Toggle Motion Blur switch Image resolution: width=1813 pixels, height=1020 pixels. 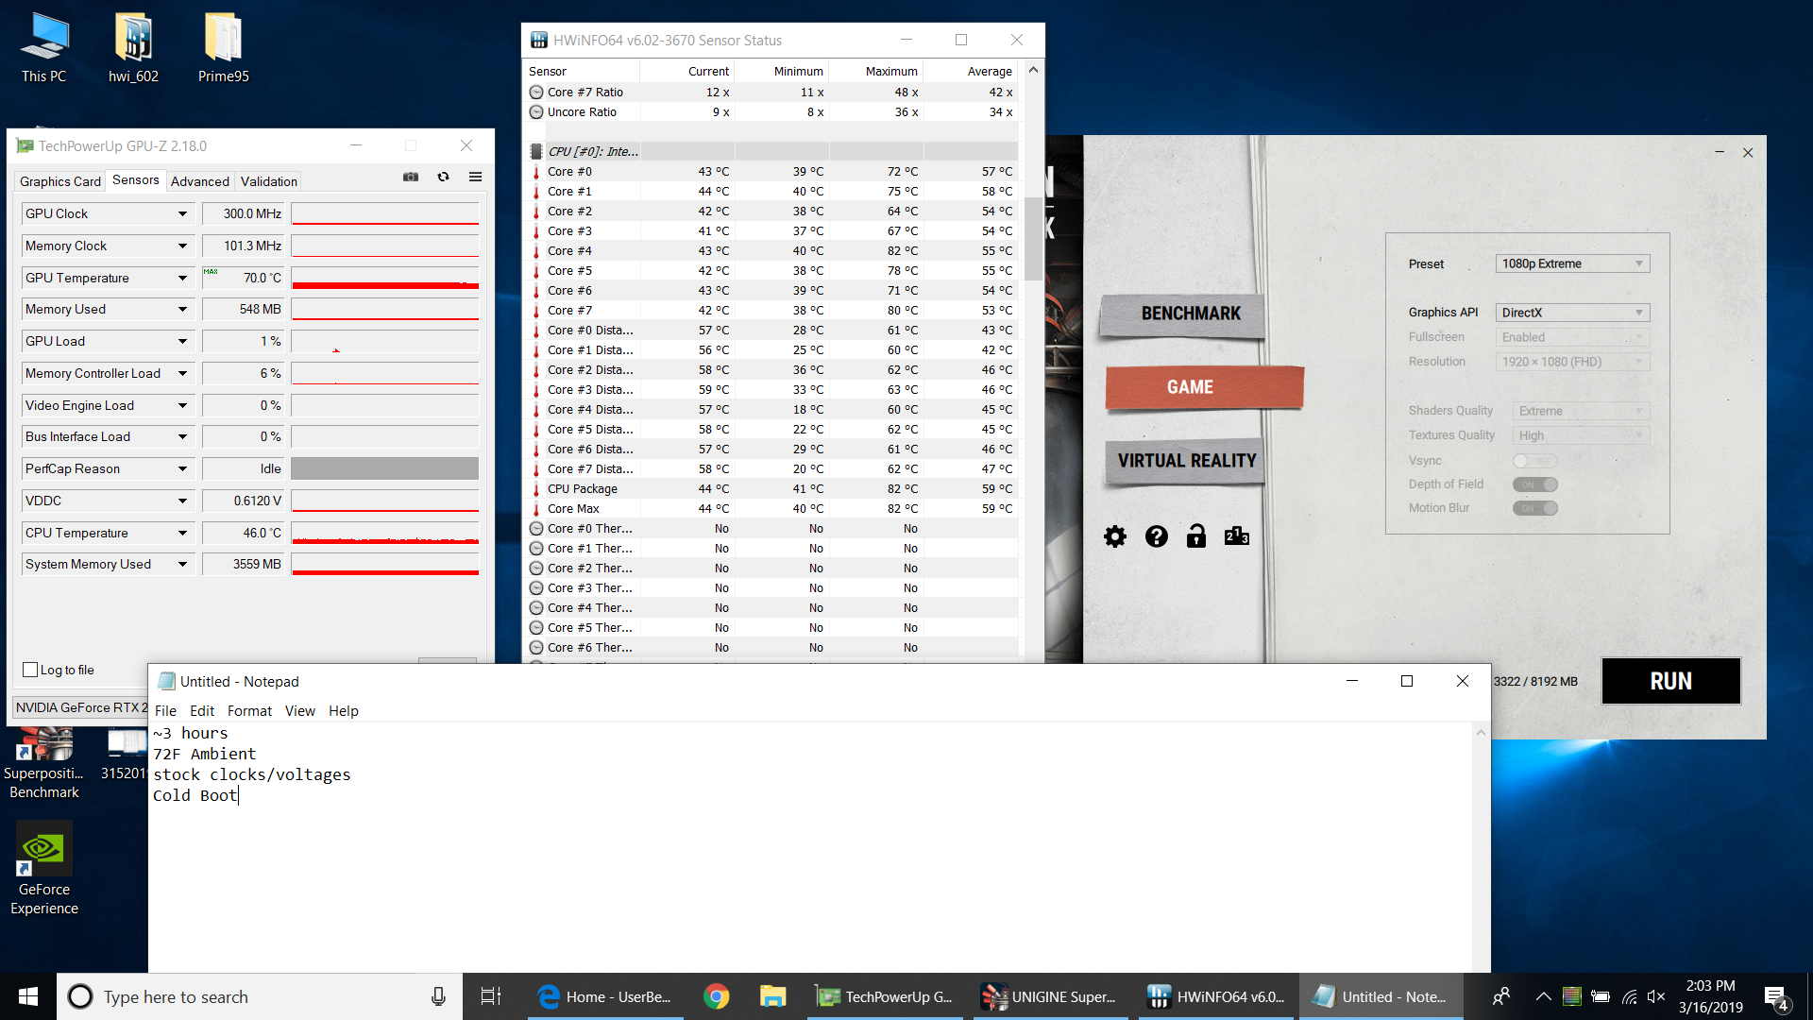tap(1534, 508)
